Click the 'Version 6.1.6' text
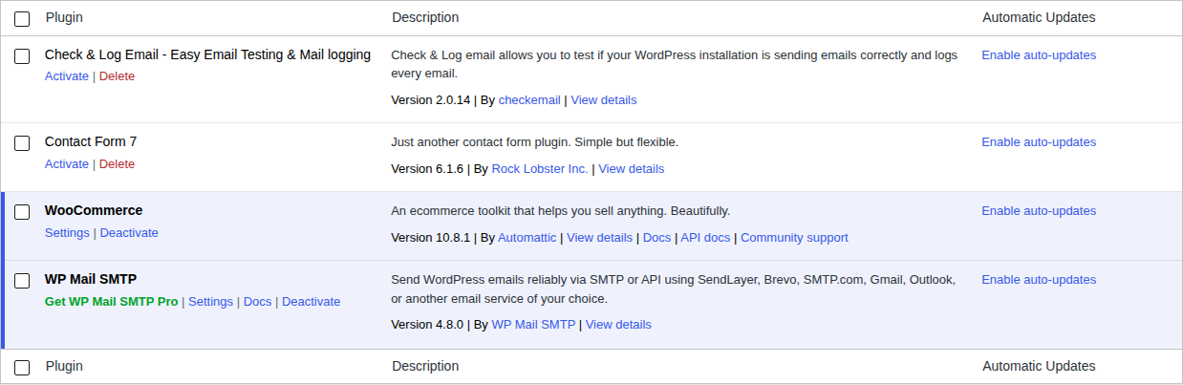The width and height of the screenshot is (1183, 385). pos(428,169)
